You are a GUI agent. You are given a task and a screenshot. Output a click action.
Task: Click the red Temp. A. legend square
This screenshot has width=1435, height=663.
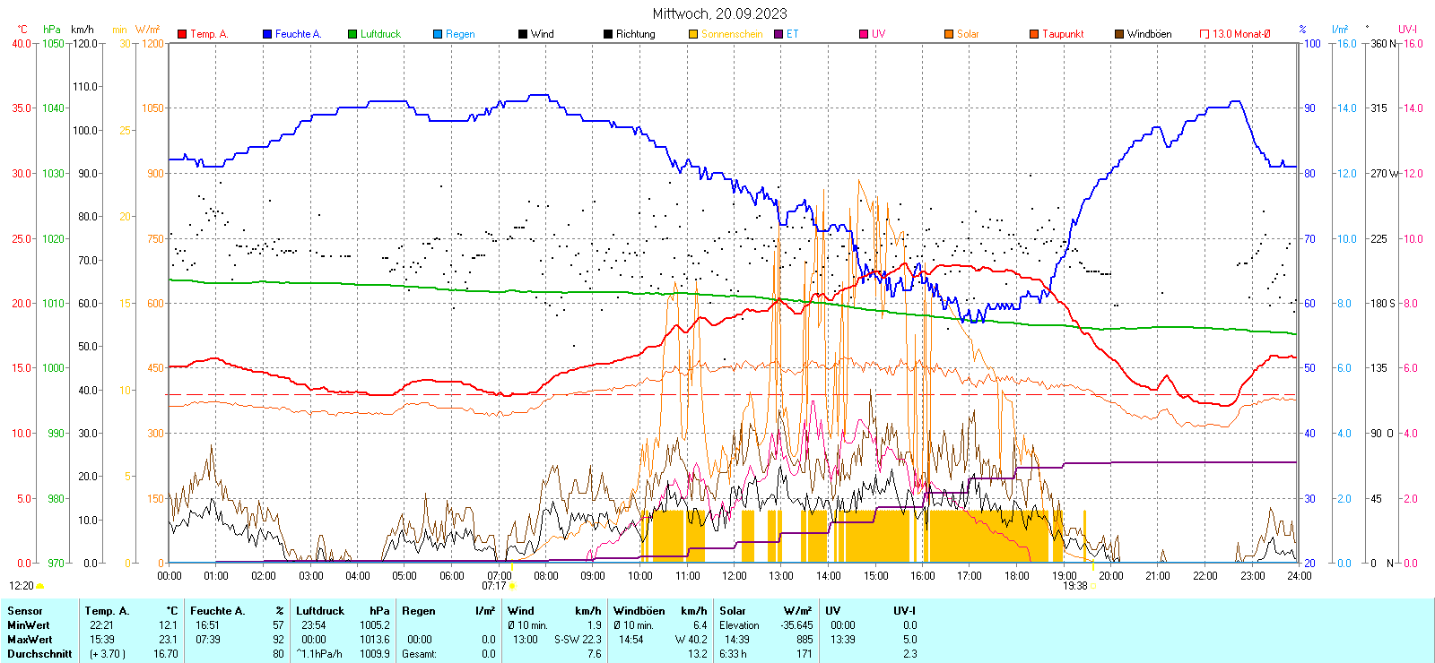pyautogui.click(x=182, y=34)
